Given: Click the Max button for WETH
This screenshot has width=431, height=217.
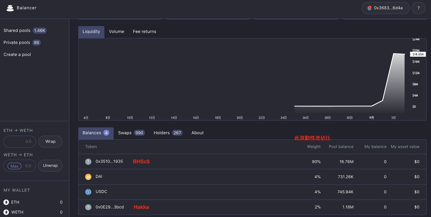Looking at the screenshot, I should pos(14,166).
